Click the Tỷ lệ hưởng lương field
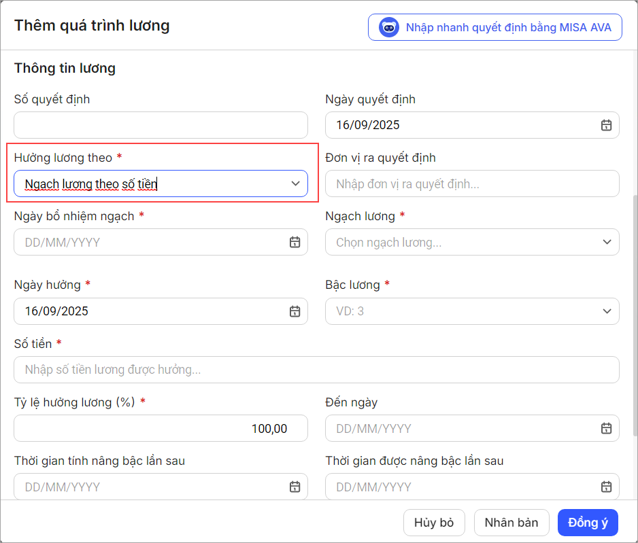Image resolution: width=638 pixels, height=543 pixels. pyautogui.click(x=161, y=428)
